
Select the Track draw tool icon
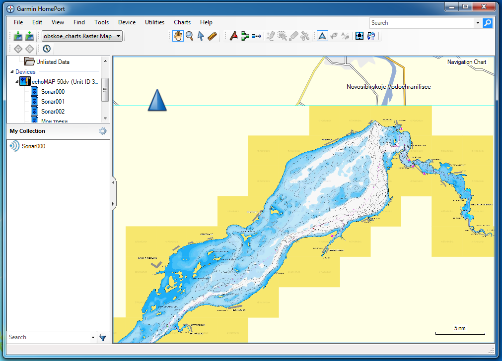(x=256, y=36)
